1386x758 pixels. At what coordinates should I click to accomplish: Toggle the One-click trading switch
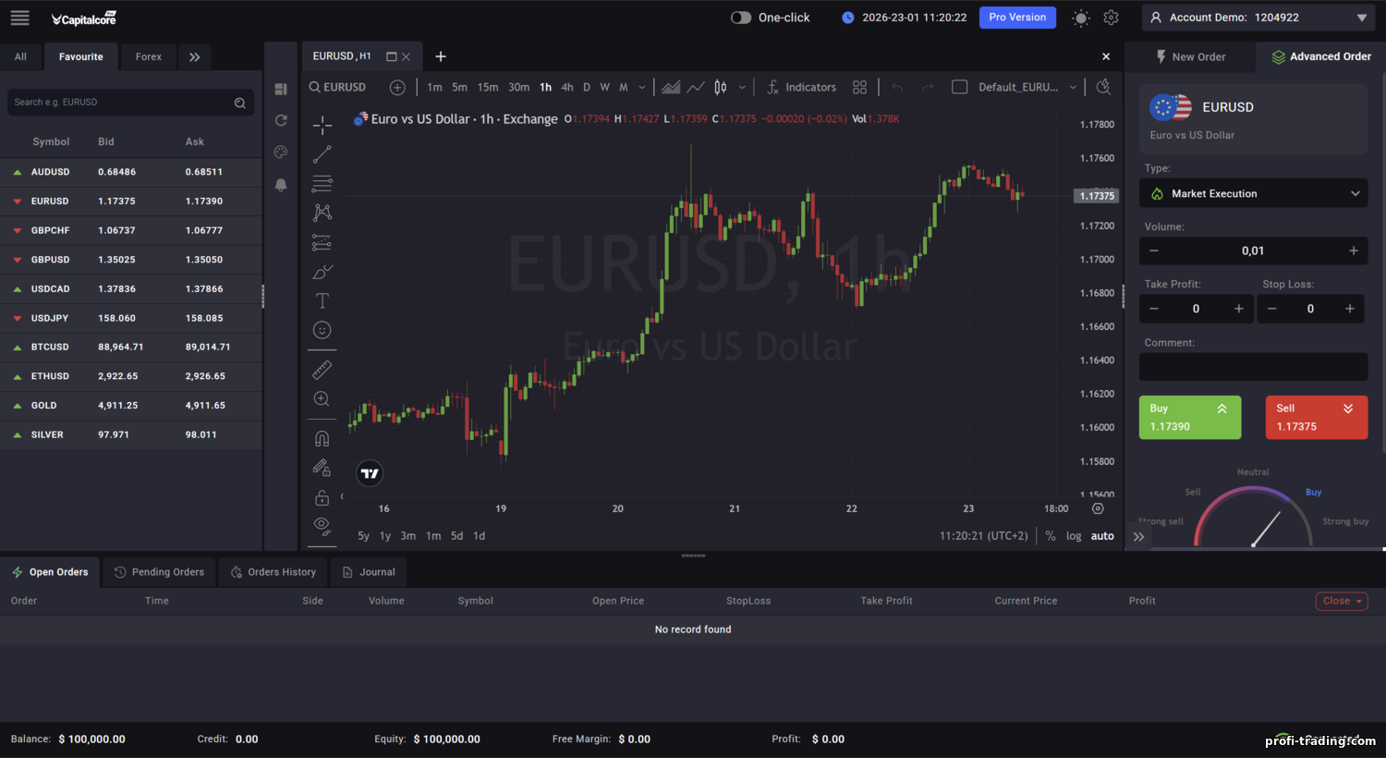(740, 17)
